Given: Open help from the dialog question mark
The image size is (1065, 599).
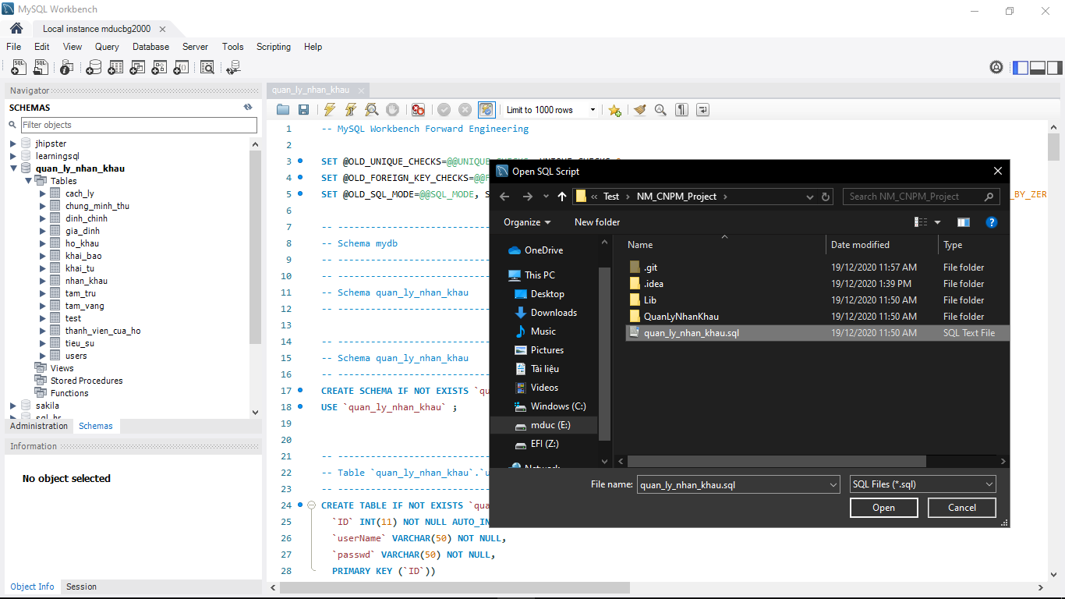Looking at the screenshot, I should coord(992,222).
